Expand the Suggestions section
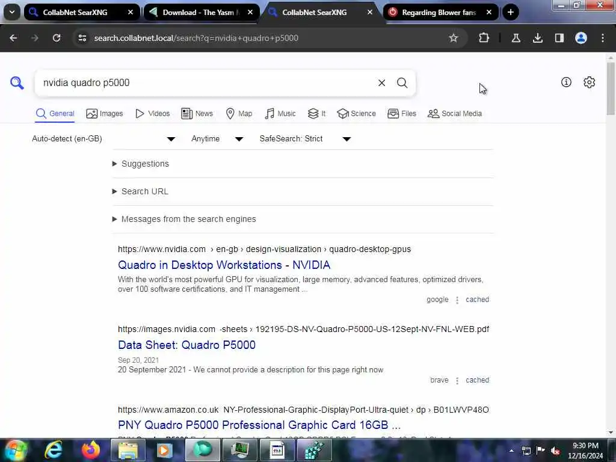The width and height of the screenshot is (616, 462). [141, 164]
